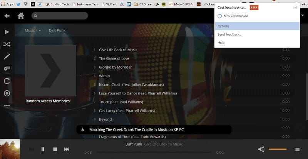Viewport: 308px width, 159px height.
Task: Go to the previous track
Action: 31,149
